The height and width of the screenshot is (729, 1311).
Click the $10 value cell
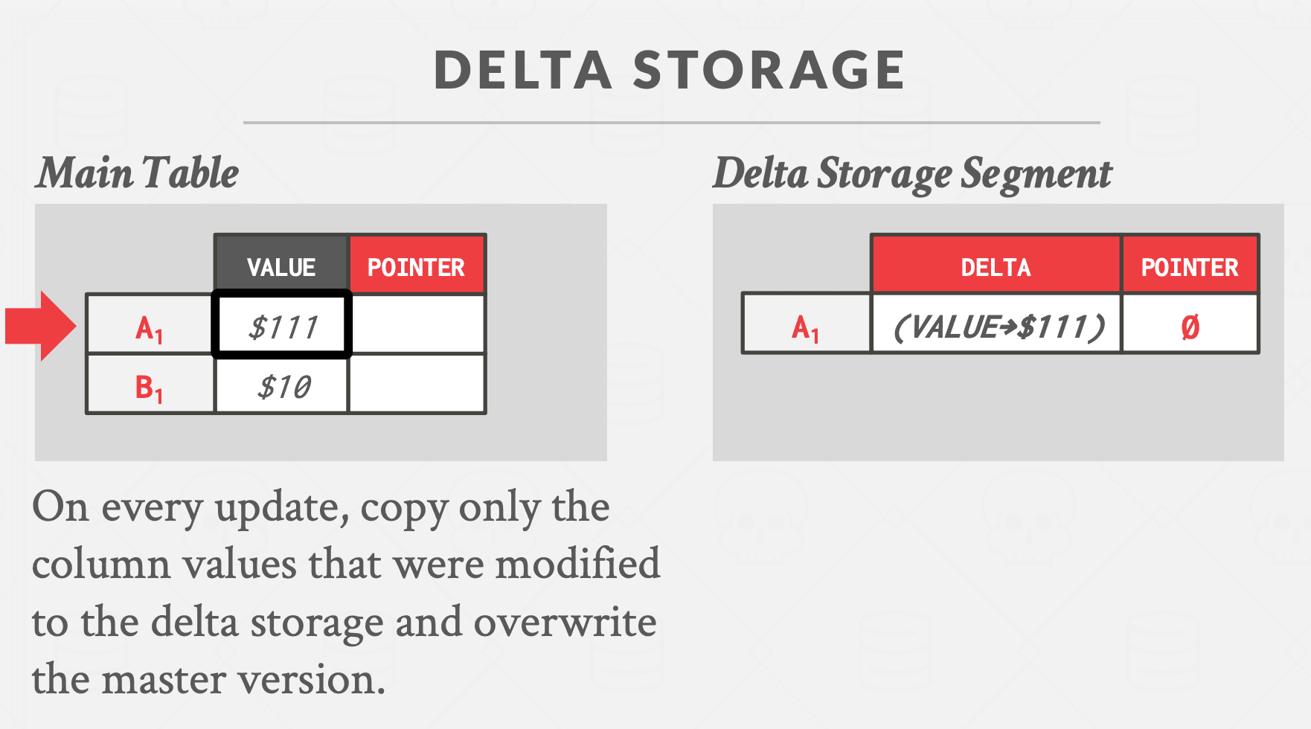pyautogui.click(x=282, y=385)
